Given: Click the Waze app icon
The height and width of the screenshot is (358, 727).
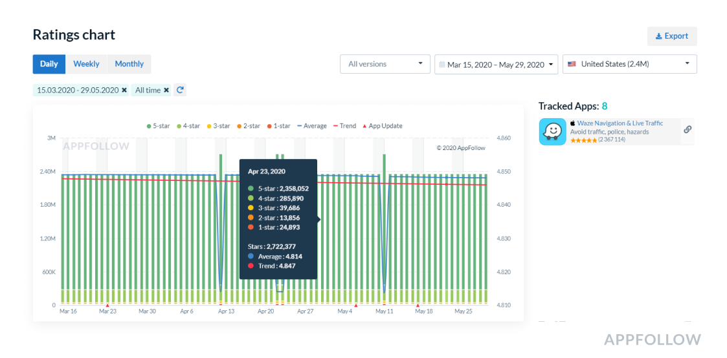Looking at the screenshot, I should tap(552, 132).
